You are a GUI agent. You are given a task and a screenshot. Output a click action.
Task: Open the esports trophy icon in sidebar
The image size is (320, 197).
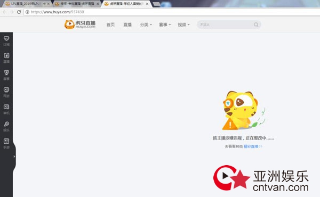[6, 75]
